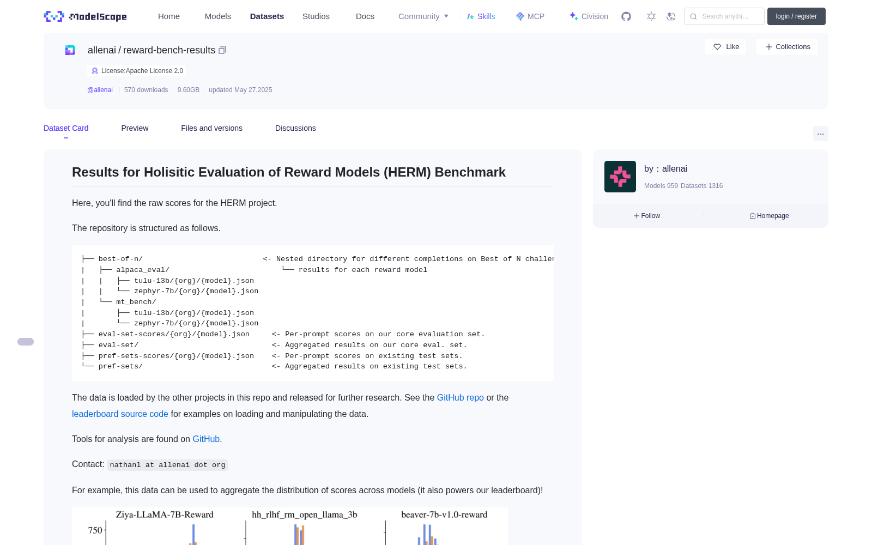Click 'pref-sets-scores/{org}/{model}.json' line
Viewport: 872px width, 545px height.
point(176,356)
